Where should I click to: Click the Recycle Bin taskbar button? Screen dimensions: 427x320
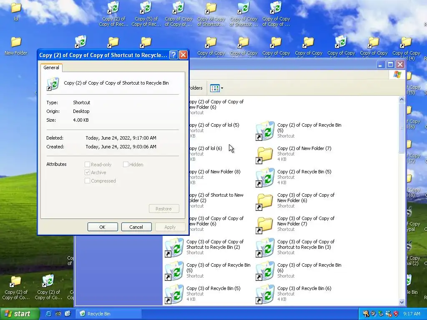click(108, 314)
